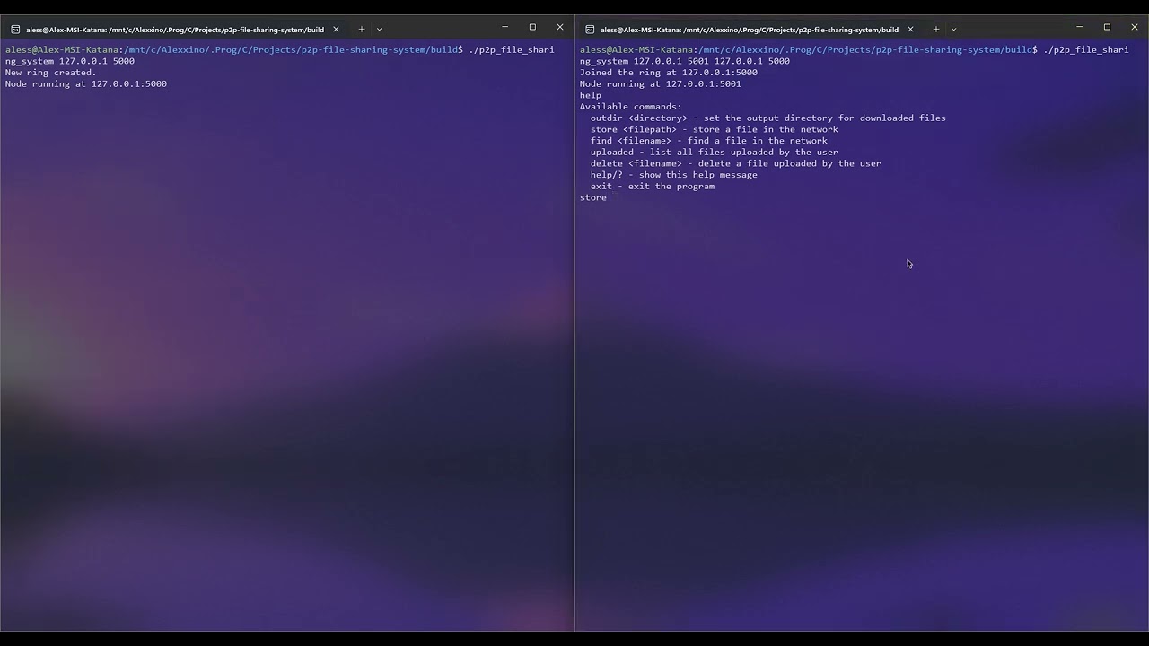Viewport: 1149px width, 646px height.
Task: Click the 'exit - exit the program' line
Action: (653, 187)
